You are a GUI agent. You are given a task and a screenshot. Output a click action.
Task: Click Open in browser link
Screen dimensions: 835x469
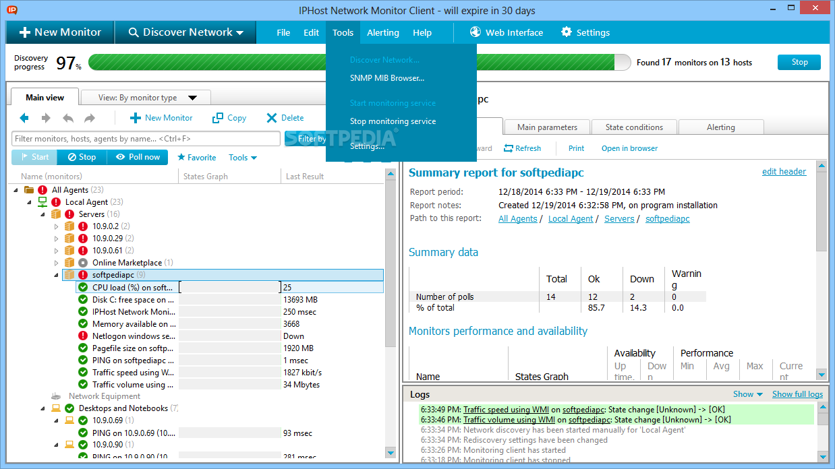629,148
